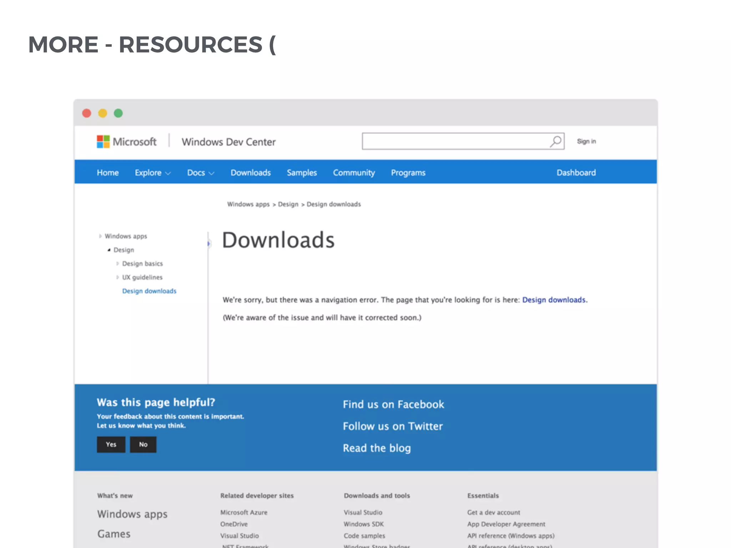Click the Windows Dev Center title
The image size is (731, 548).
(x=228, y=142)
